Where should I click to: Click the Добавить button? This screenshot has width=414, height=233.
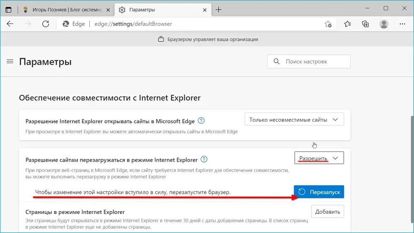(x=327, y=212)
